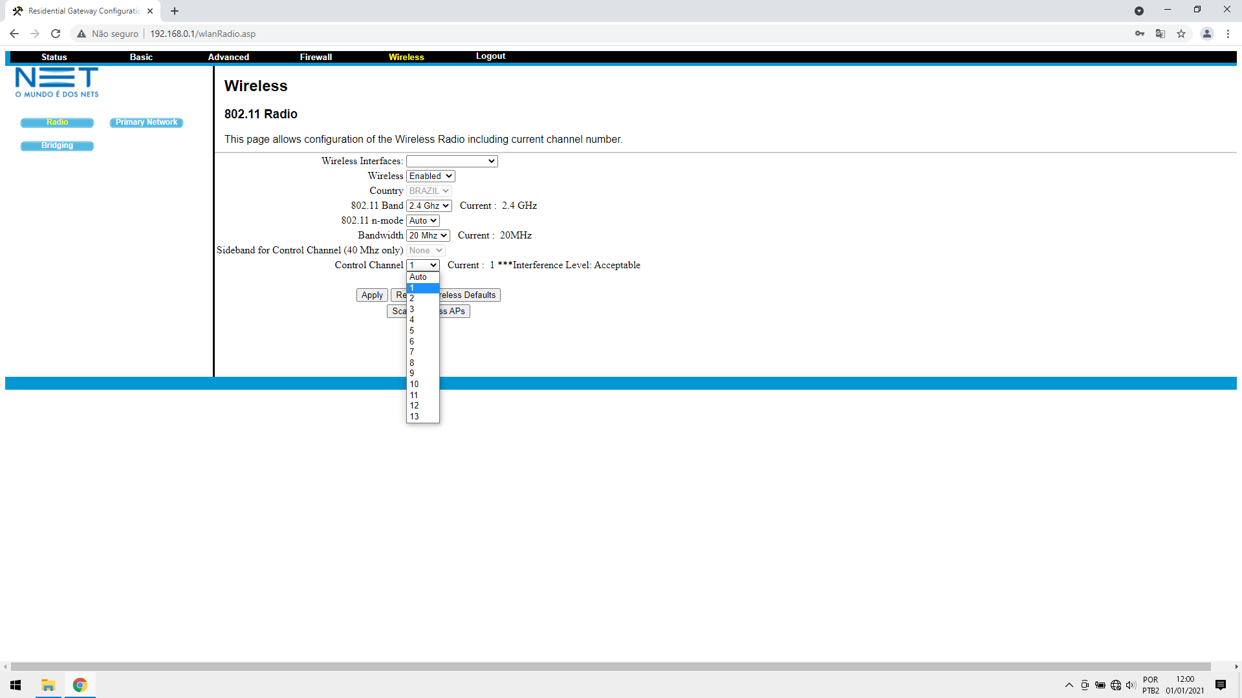Open a new browser tab

175,11
